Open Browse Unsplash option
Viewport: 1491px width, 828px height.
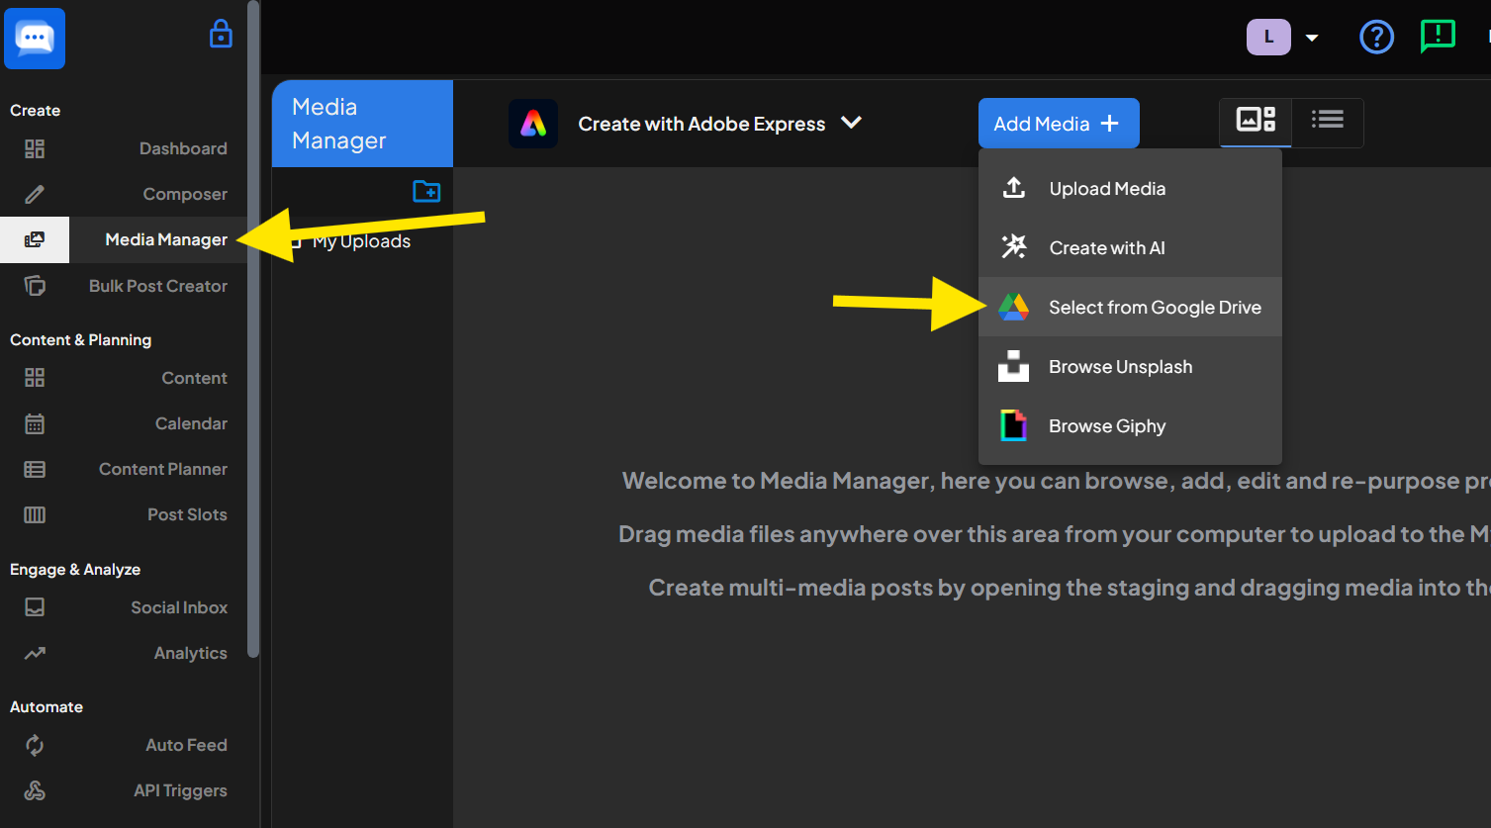point(1120,367)
